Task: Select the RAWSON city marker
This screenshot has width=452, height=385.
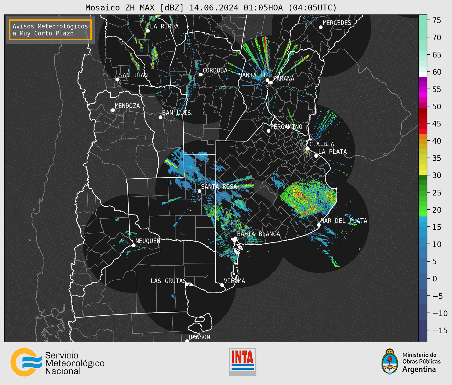Action: point(187,341)
